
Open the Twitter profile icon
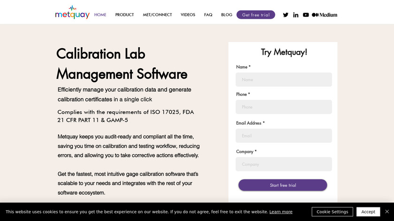[x=286, y=15]
